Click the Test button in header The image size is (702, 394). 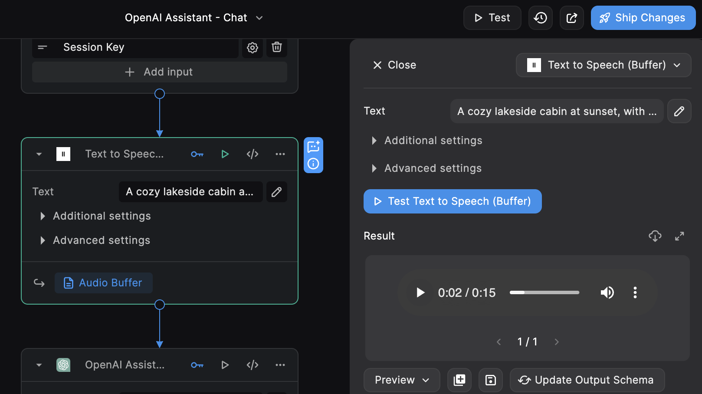pyautogui.click(x=492, y=18)
